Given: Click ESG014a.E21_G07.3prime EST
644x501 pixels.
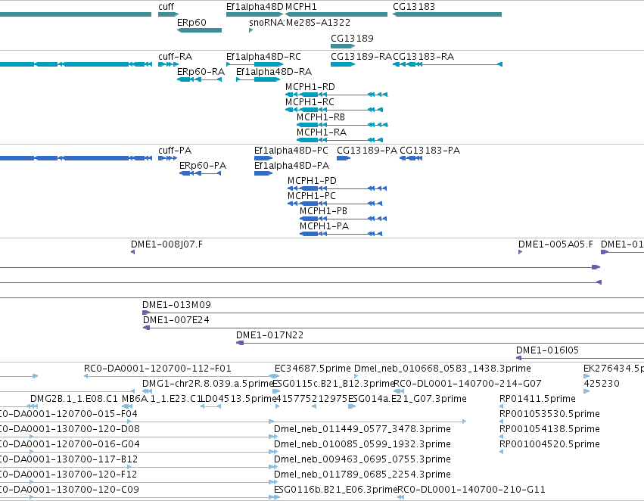Looking at the screenshot, I should tap(352, 406).
